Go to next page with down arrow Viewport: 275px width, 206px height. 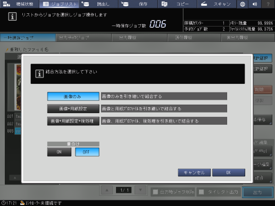click(140, 190)
